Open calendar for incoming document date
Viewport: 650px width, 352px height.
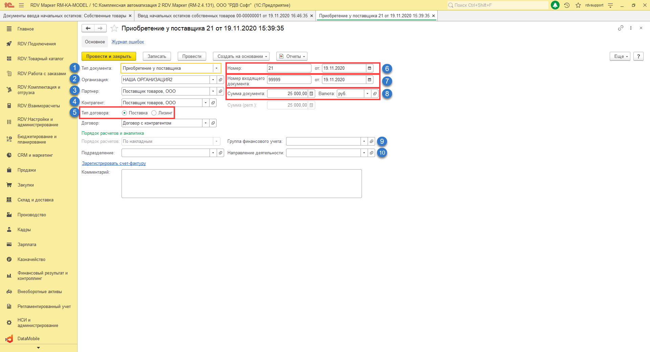click(x=370, y=80)
